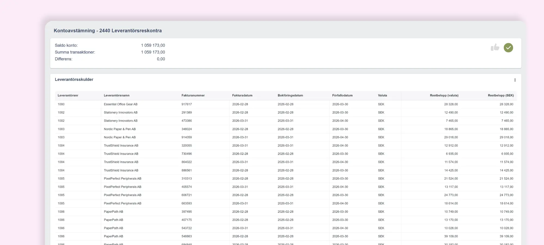544x245 pixels.
Task: Open the Leverantörsskulder three-dot menu
Action: [515, 80]
